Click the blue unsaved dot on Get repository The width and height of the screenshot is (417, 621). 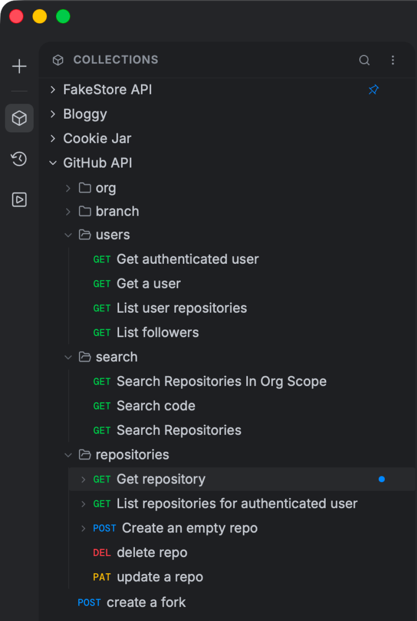pyautogui.click(x=382, y=479)
